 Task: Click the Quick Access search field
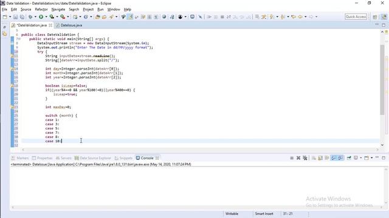(x=356, y=17)
